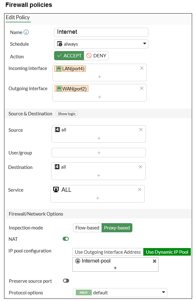Click the Name input field
This screenshot has height=301, width=194.
click(x=101, y=32)
